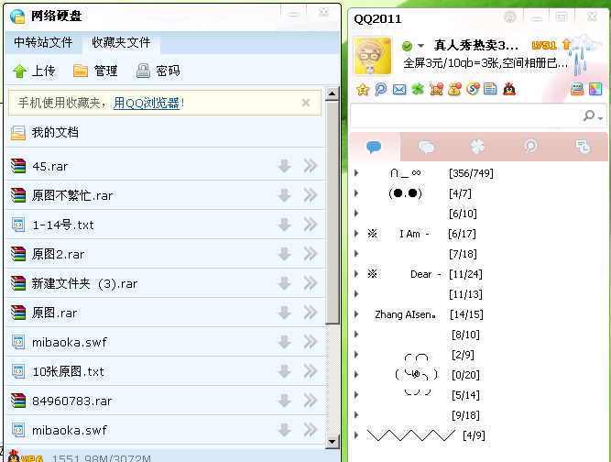This screenshot has width=611, height=462.
Task: Download 新建文件夹 (3).rar with the arrow
Action: point(285,283)
